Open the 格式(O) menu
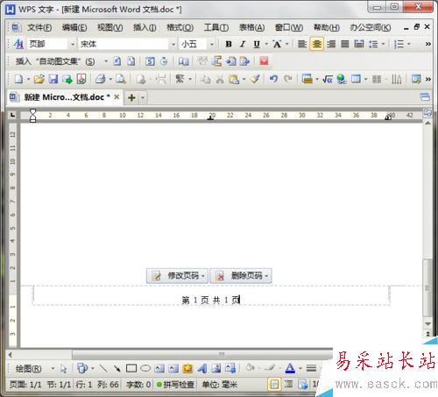The image size is (438, 397). pos(180,27)
